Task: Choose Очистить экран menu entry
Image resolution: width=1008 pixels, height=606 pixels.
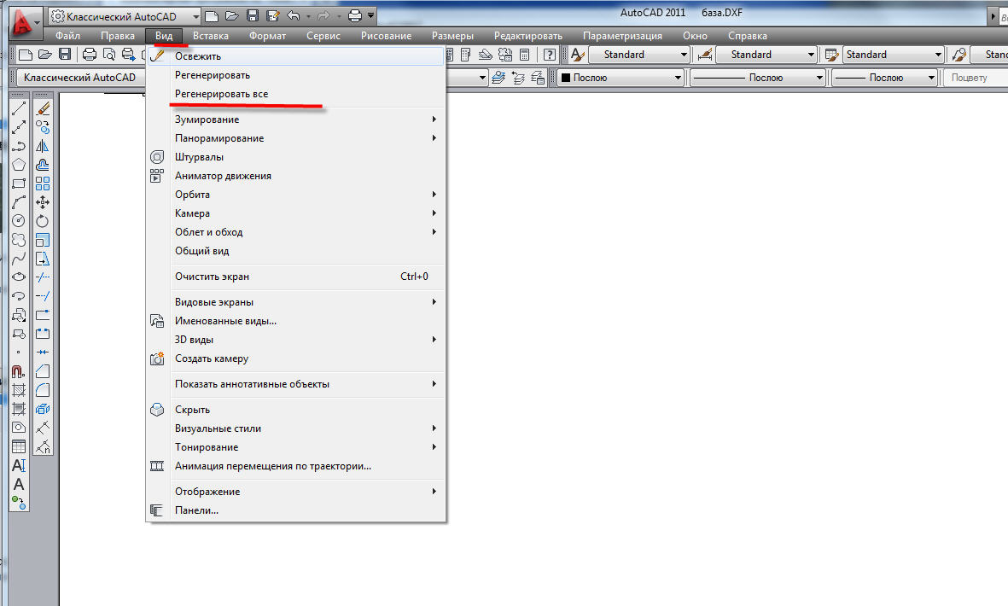Action: click(295, 277)
